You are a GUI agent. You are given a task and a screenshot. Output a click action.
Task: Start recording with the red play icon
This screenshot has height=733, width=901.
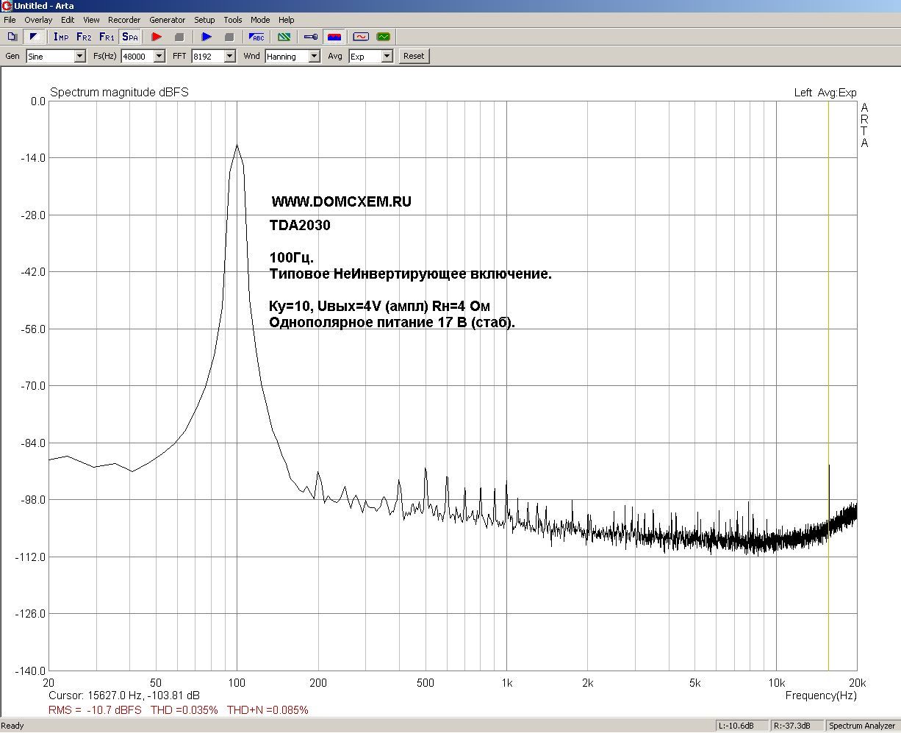[x=157, y=36]
